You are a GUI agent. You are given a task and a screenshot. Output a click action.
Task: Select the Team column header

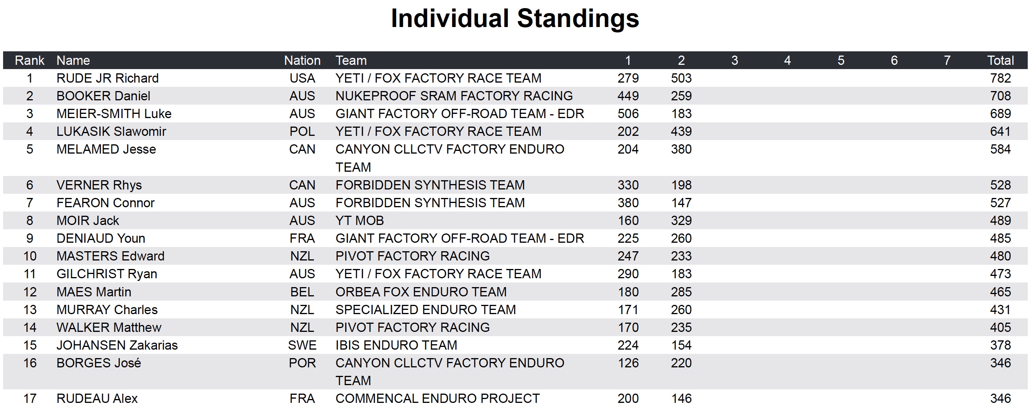[x=351, y=61]
